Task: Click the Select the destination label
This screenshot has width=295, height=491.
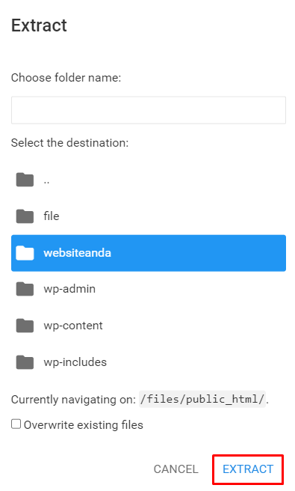Action: (x=69, y=143)
